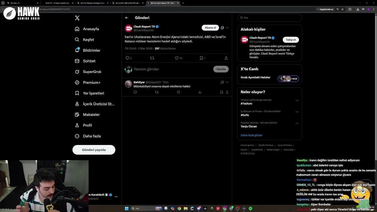Switch to the Liste / X browser tab
Screen dimensions: 377x212
tap(23, 3)
